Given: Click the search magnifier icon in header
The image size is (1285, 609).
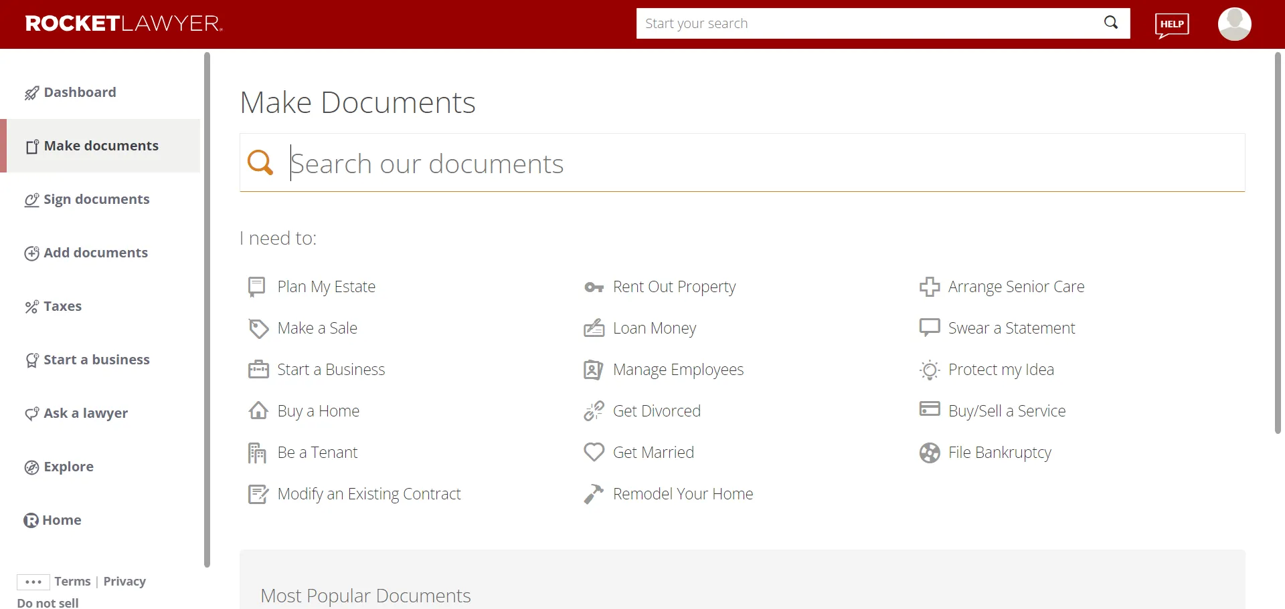Looking at the screenshot, I should point(1111,23).
